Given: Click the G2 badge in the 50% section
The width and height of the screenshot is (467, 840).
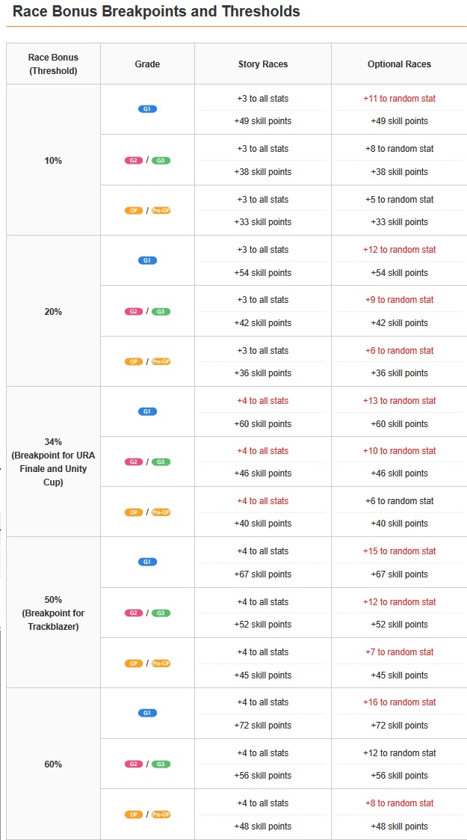Looking at the screenshot, I should click(x=134, y=613).
